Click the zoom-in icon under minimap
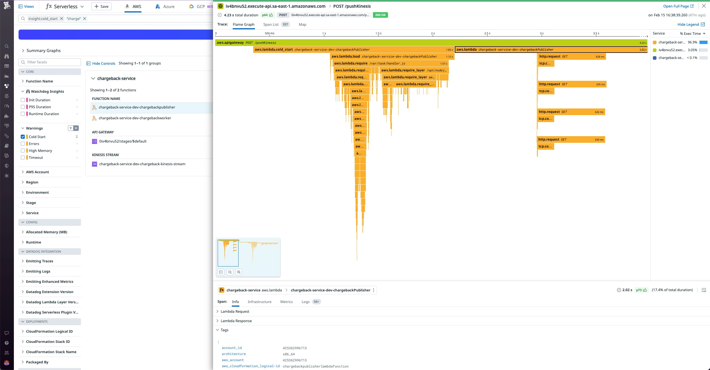The height and width of the screenshot is (370, 710). [239, 272]
